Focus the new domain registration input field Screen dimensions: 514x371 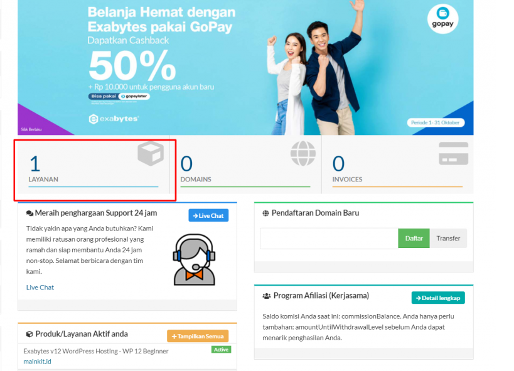(329, 239)
